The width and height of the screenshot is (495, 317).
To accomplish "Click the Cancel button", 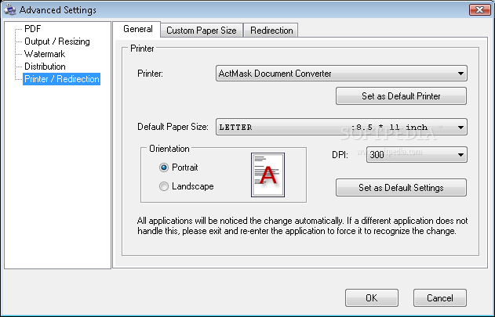I will [x=440, y=297].
